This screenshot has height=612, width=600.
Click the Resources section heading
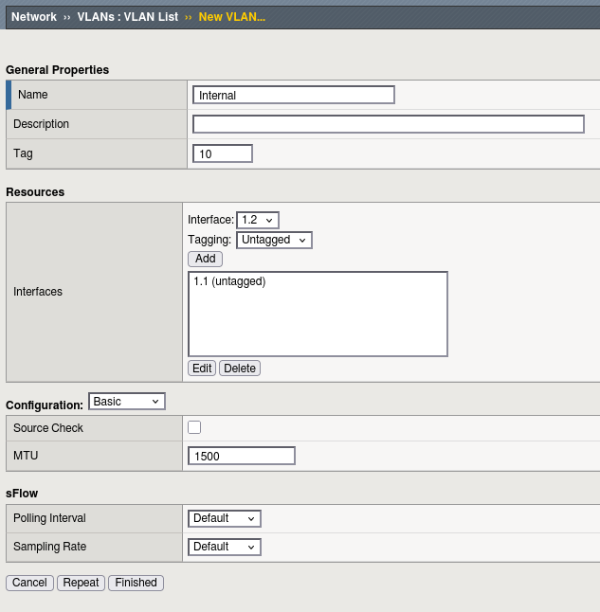(35, 192)
